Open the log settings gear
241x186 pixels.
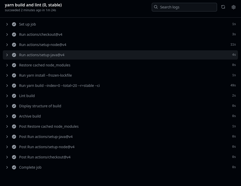click(x=234, y=7)
